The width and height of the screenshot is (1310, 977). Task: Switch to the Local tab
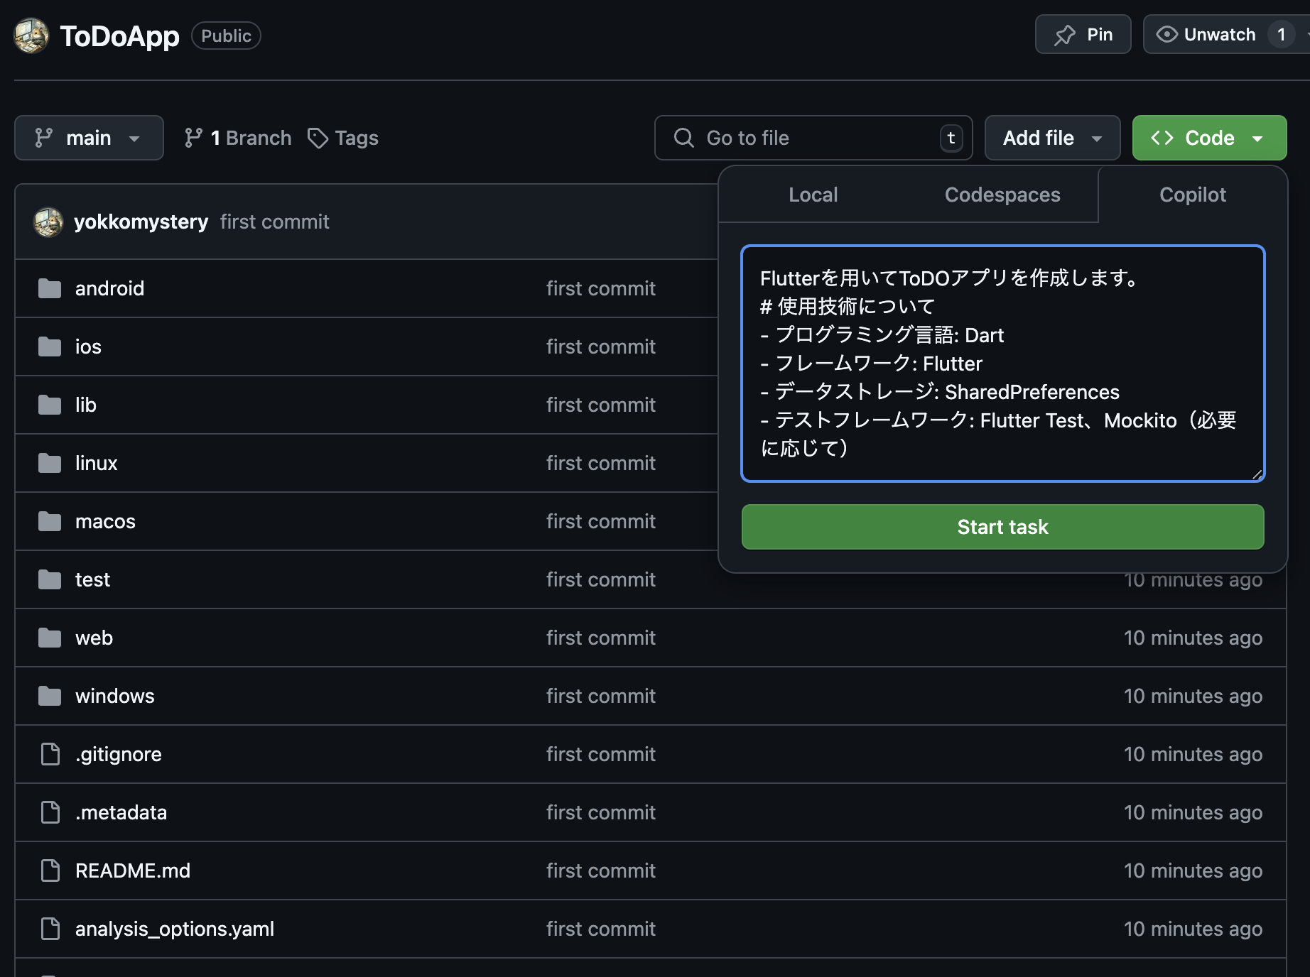click(x=813, y=195)
